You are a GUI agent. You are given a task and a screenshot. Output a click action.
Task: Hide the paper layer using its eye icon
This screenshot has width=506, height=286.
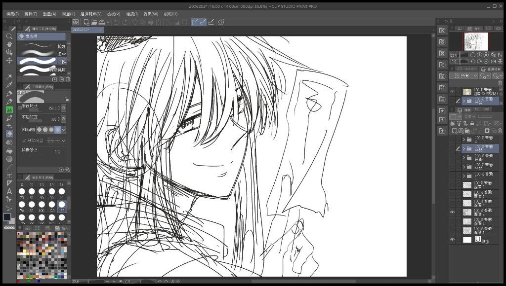pyautogui.click(x=452, y=240)
